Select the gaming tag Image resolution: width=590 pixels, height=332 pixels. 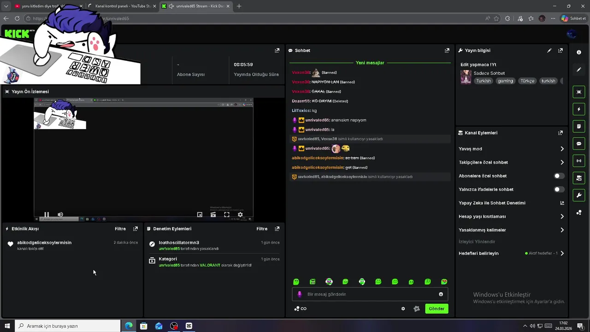click(505, 81)
